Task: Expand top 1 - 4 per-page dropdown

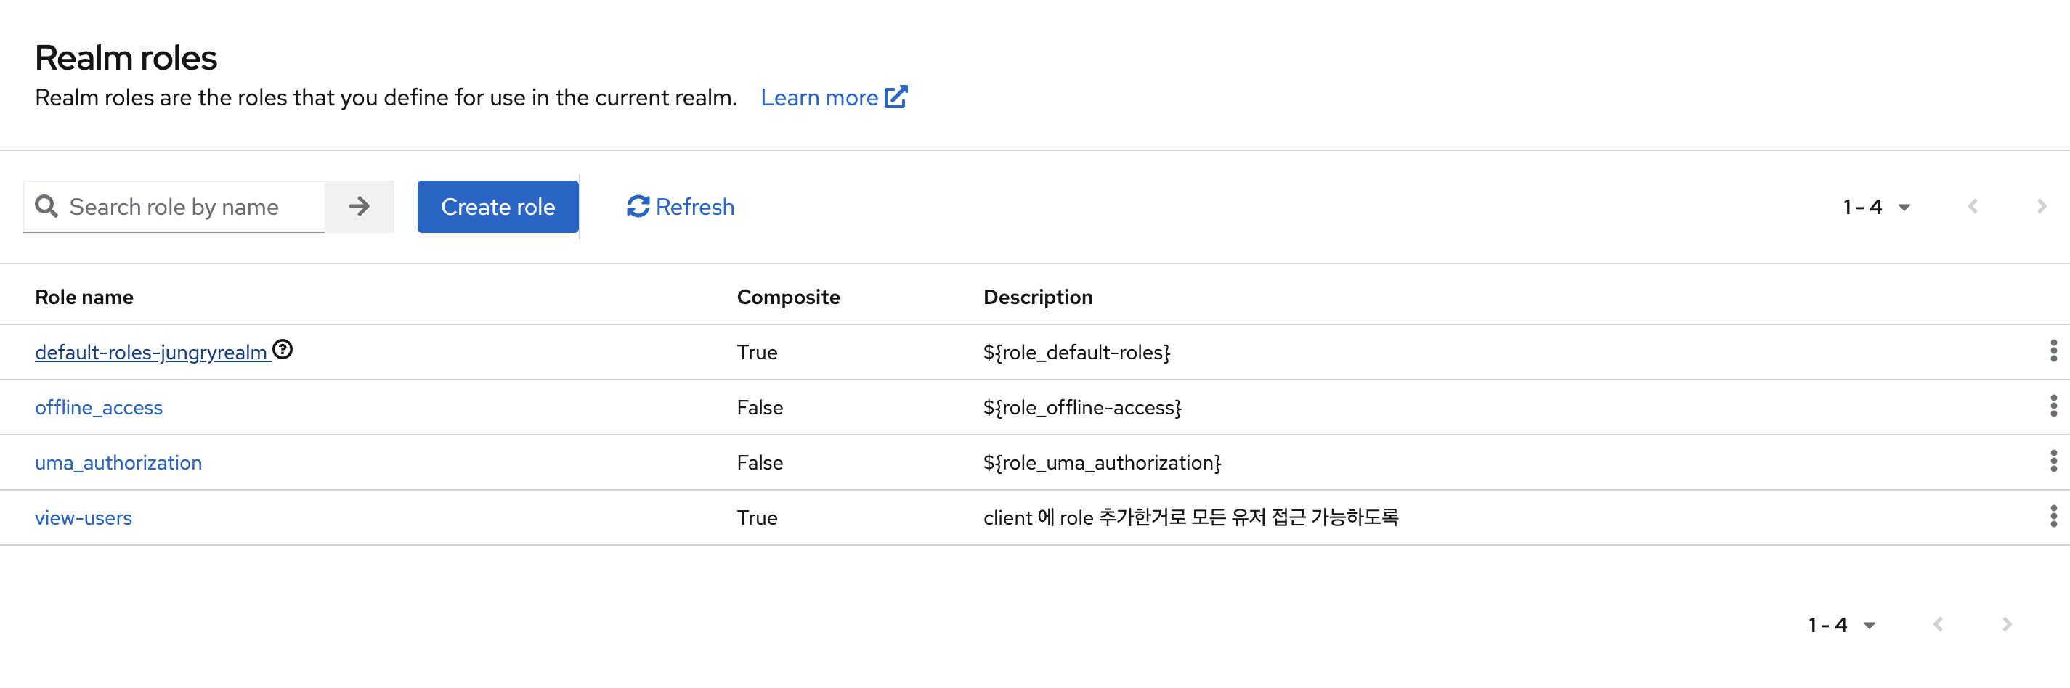Action: click(1876, 207)
